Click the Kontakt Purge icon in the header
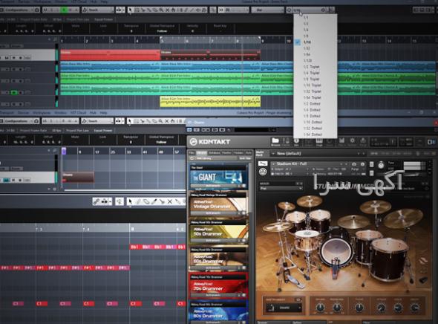Screen dimensions: 438x324 click(363, 141)
